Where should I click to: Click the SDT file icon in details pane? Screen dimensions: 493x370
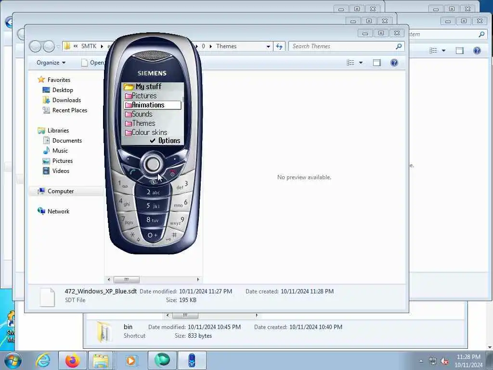click(47, 297)
